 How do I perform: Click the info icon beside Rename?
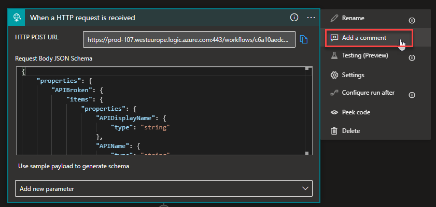click(x=412, y=20)
